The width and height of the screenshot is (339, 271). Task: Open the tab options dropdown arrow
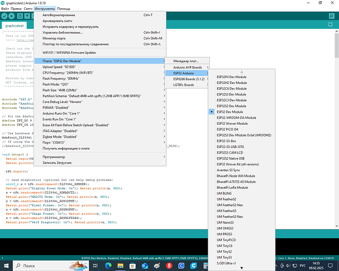[330, 24]
